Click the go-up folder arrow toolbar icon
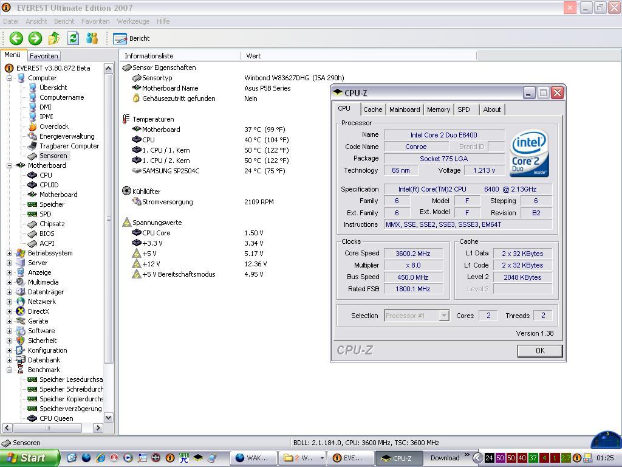The image size is (622, 467). tap(54, 38)
